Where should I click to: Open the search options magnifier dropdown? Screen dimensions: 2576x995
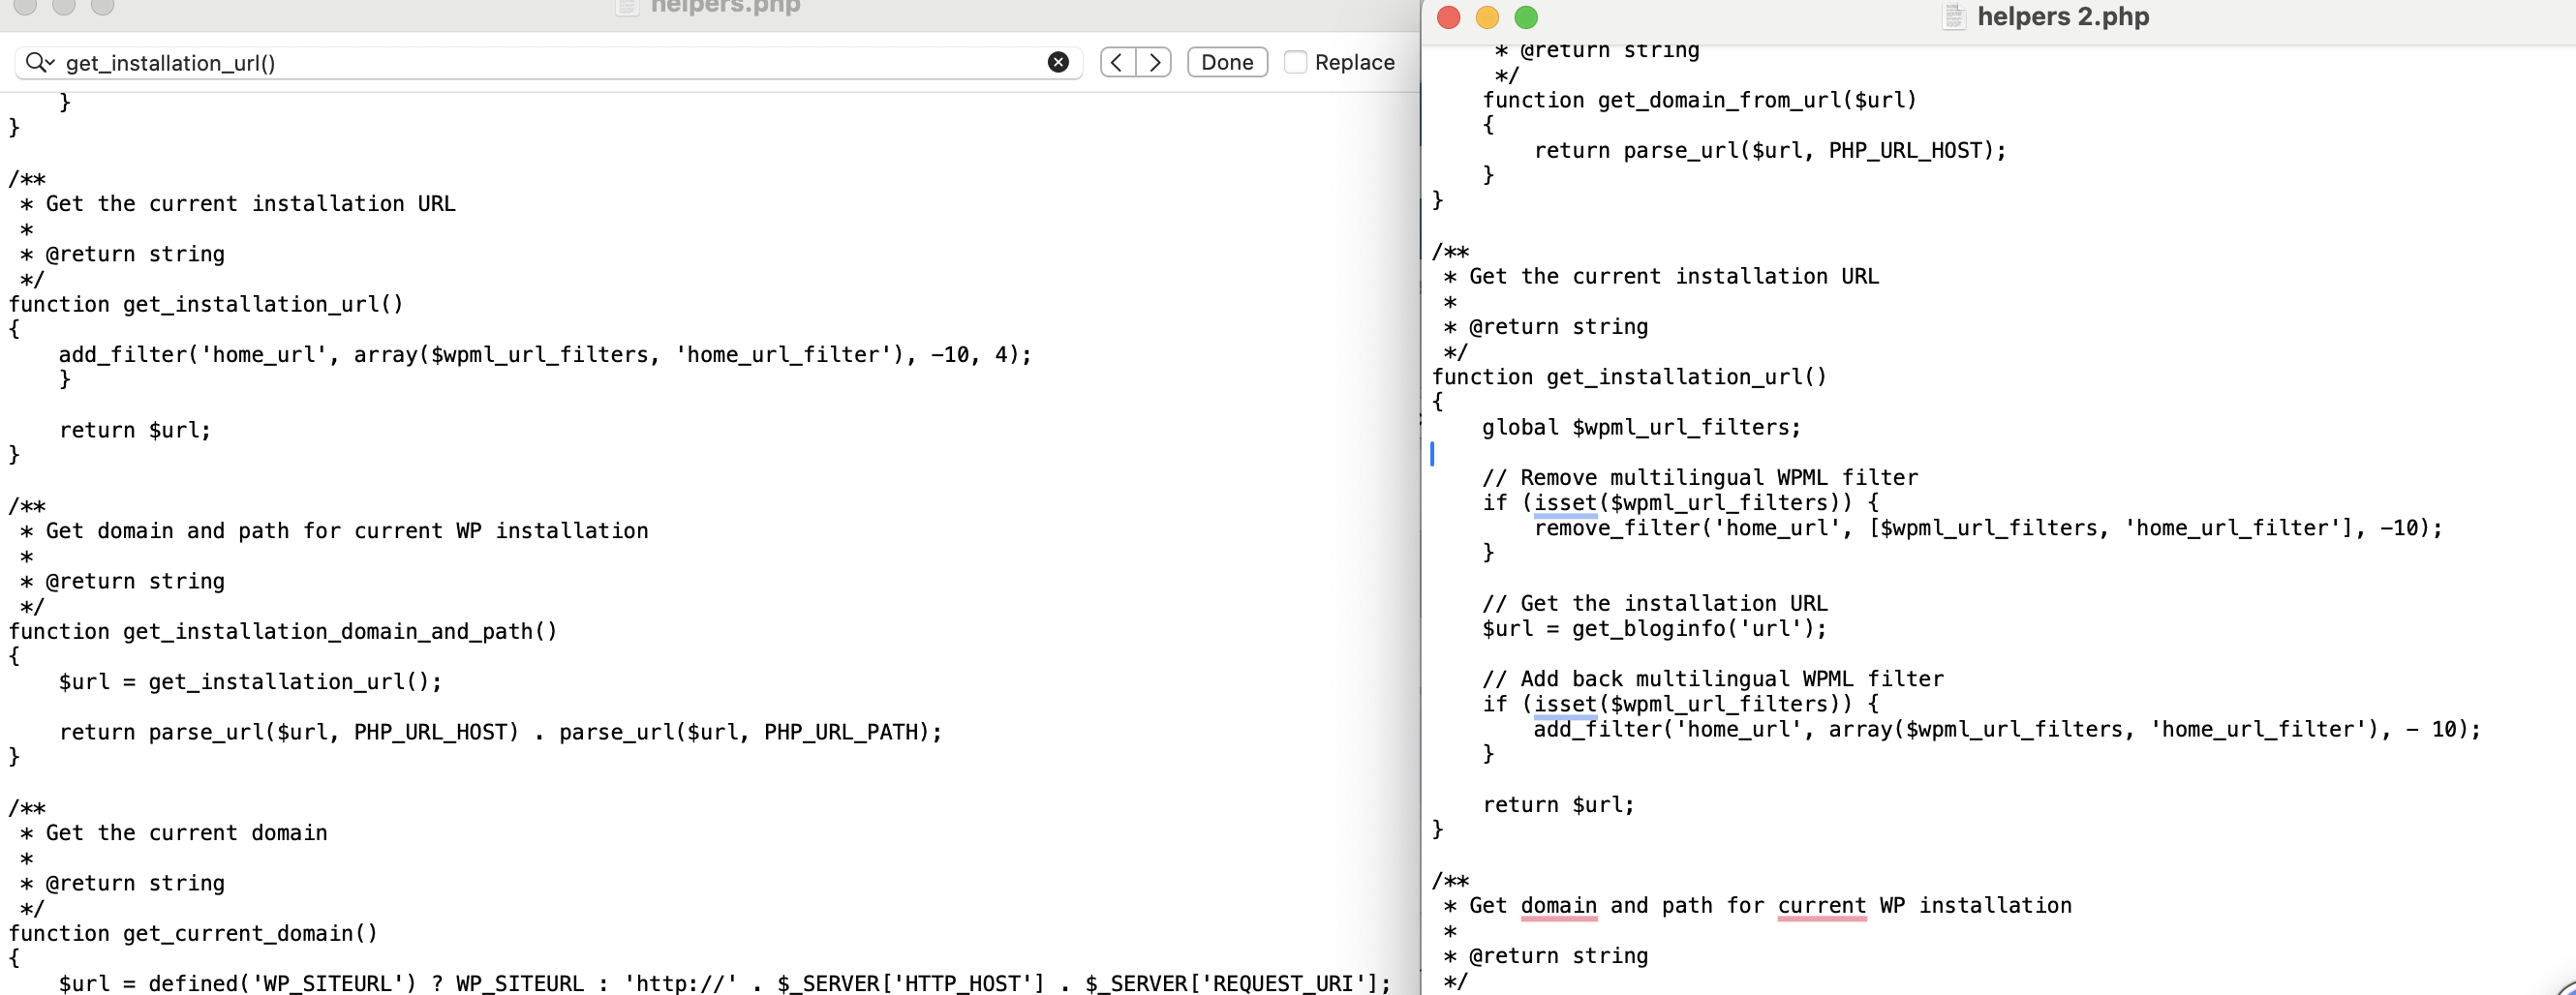point(40,63)
